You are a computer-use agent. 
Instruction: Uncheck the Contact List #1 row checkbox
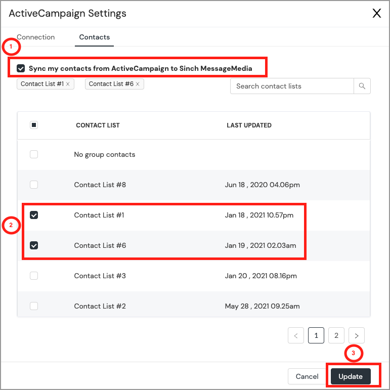click(x=34, y=215)
